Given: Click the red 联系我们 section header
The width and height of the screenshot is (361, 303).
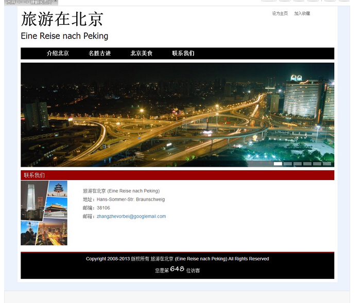Looking at the screenshot, I should coord(34,175).
